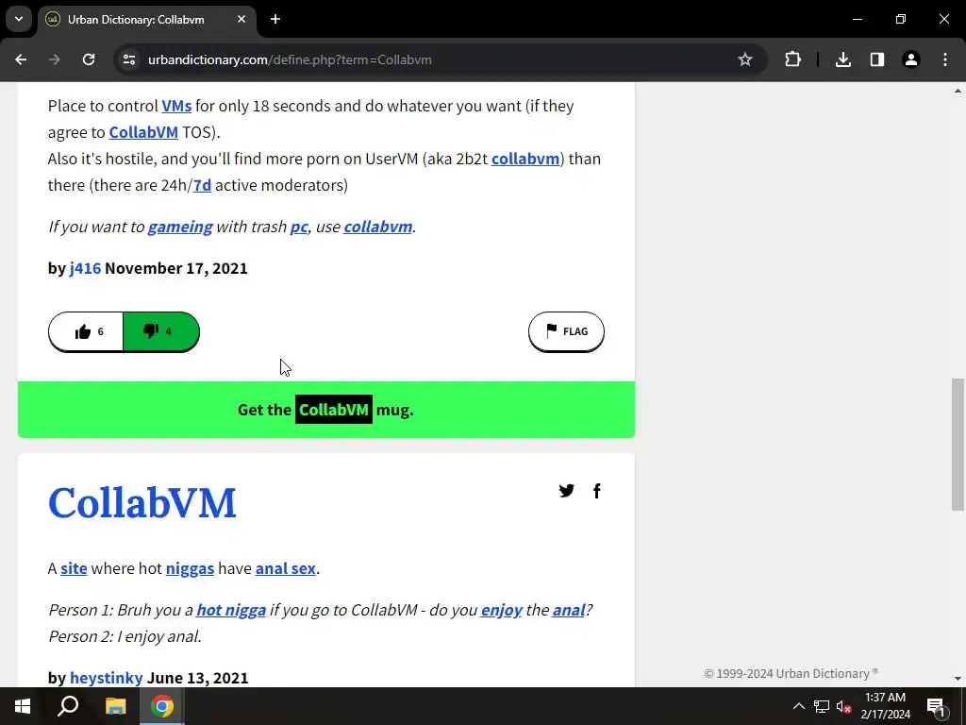Viewport: 966px width, 725px height.
Task: Open the muted volume tray icon
Action: click(x=844, y=706)
